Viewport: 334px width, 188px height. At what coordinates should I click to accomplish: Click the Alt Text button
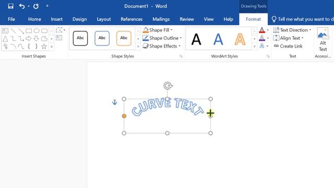point(323,40)
